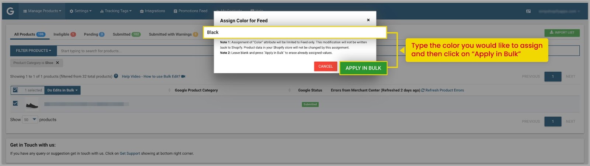Open the blurred account dropdown at top right
The image size is (590, 166).
559,11
